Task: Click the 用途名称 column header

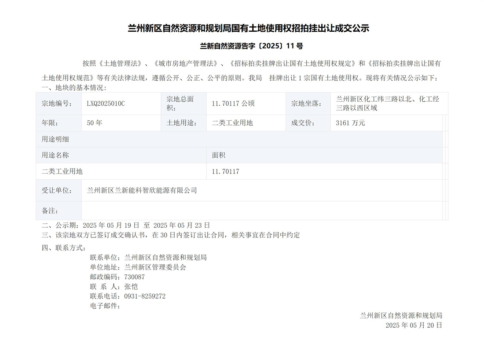Action: pos(55,155)
